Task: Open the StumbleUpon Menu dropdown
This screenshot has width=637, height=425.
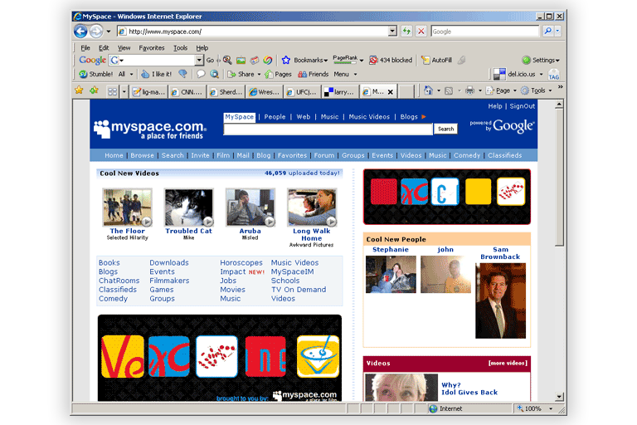Action: coord(345,74)
